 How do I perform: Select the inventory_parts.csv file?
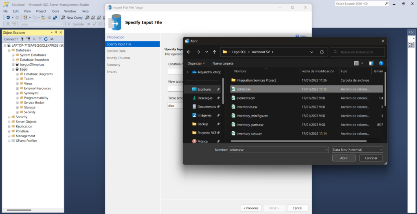(x=250, y=125)
